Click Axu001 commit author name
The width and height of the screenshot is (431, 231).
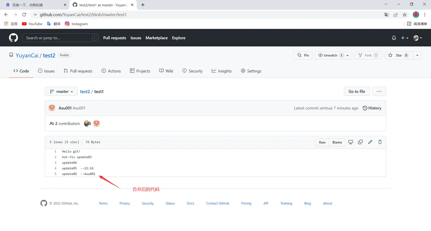pyautogui.click(x=65, y=108)
